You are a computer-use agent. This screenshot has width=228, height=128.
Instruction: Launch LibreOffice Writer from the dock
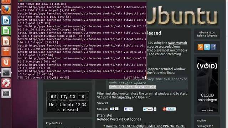click(6, 20)
